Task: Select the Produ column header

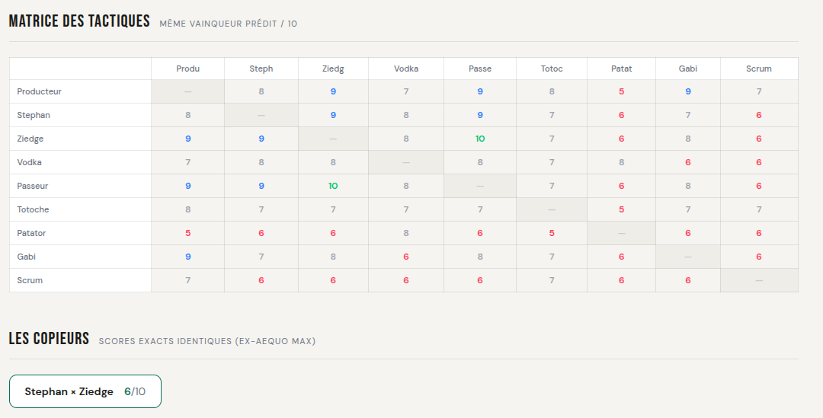Action: [187, 69]
